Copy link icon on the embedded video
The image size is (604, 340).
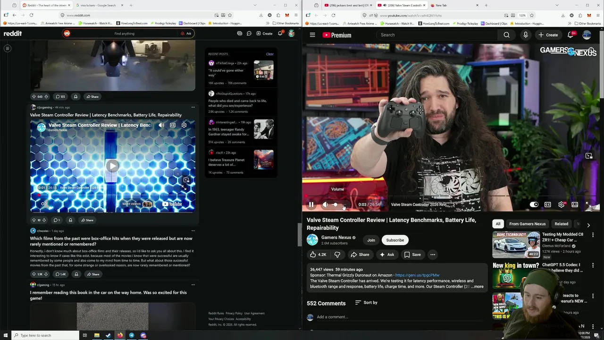[x=43, y=204]
